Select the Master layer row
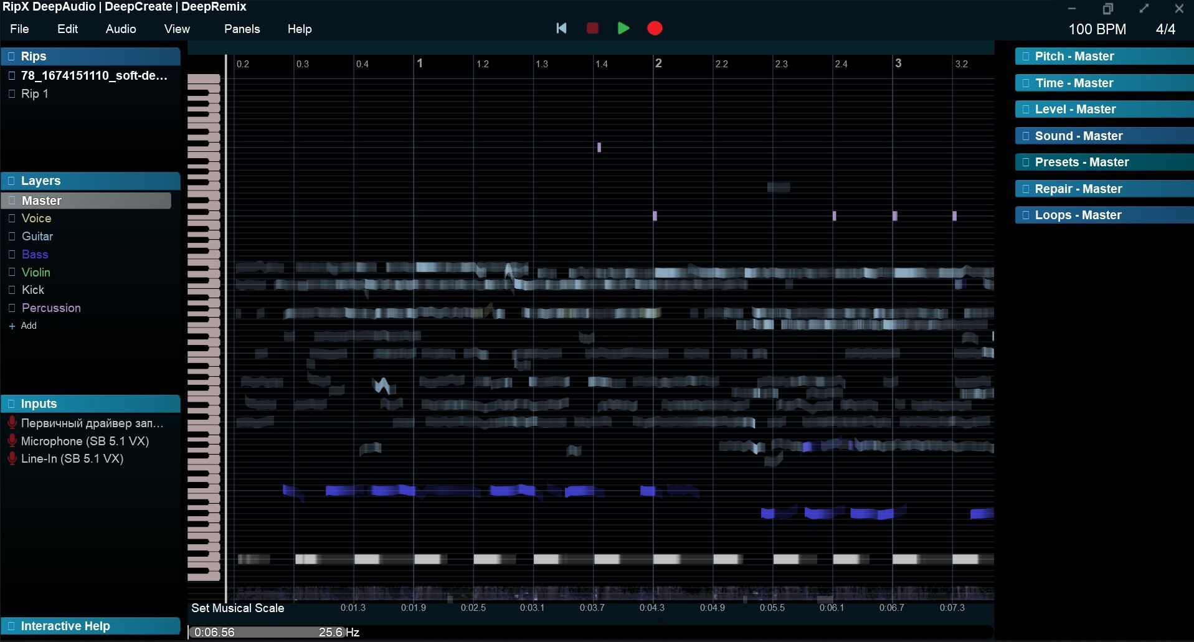Viewport: 1194px width, 642px height. tap(87, 201)
